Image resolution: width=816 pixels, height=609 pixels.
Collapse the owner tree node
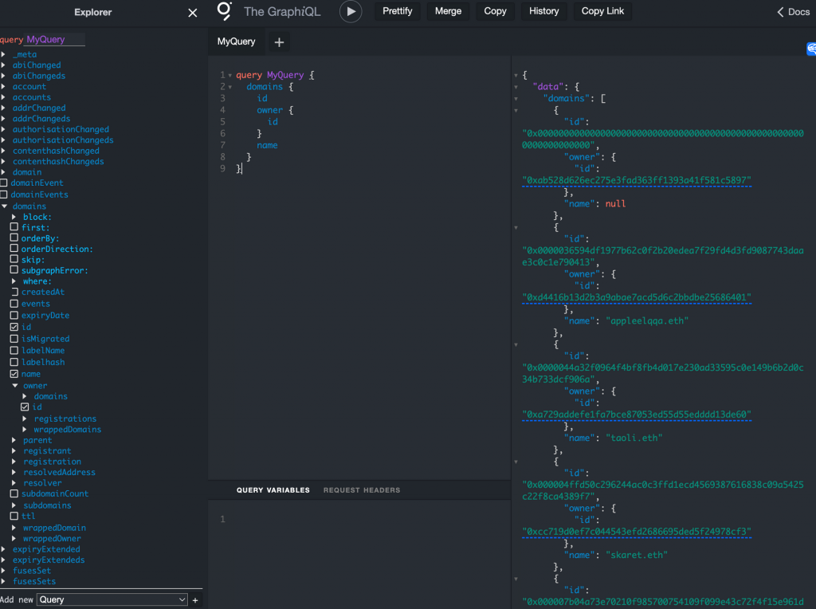click(x=15, y=386)
